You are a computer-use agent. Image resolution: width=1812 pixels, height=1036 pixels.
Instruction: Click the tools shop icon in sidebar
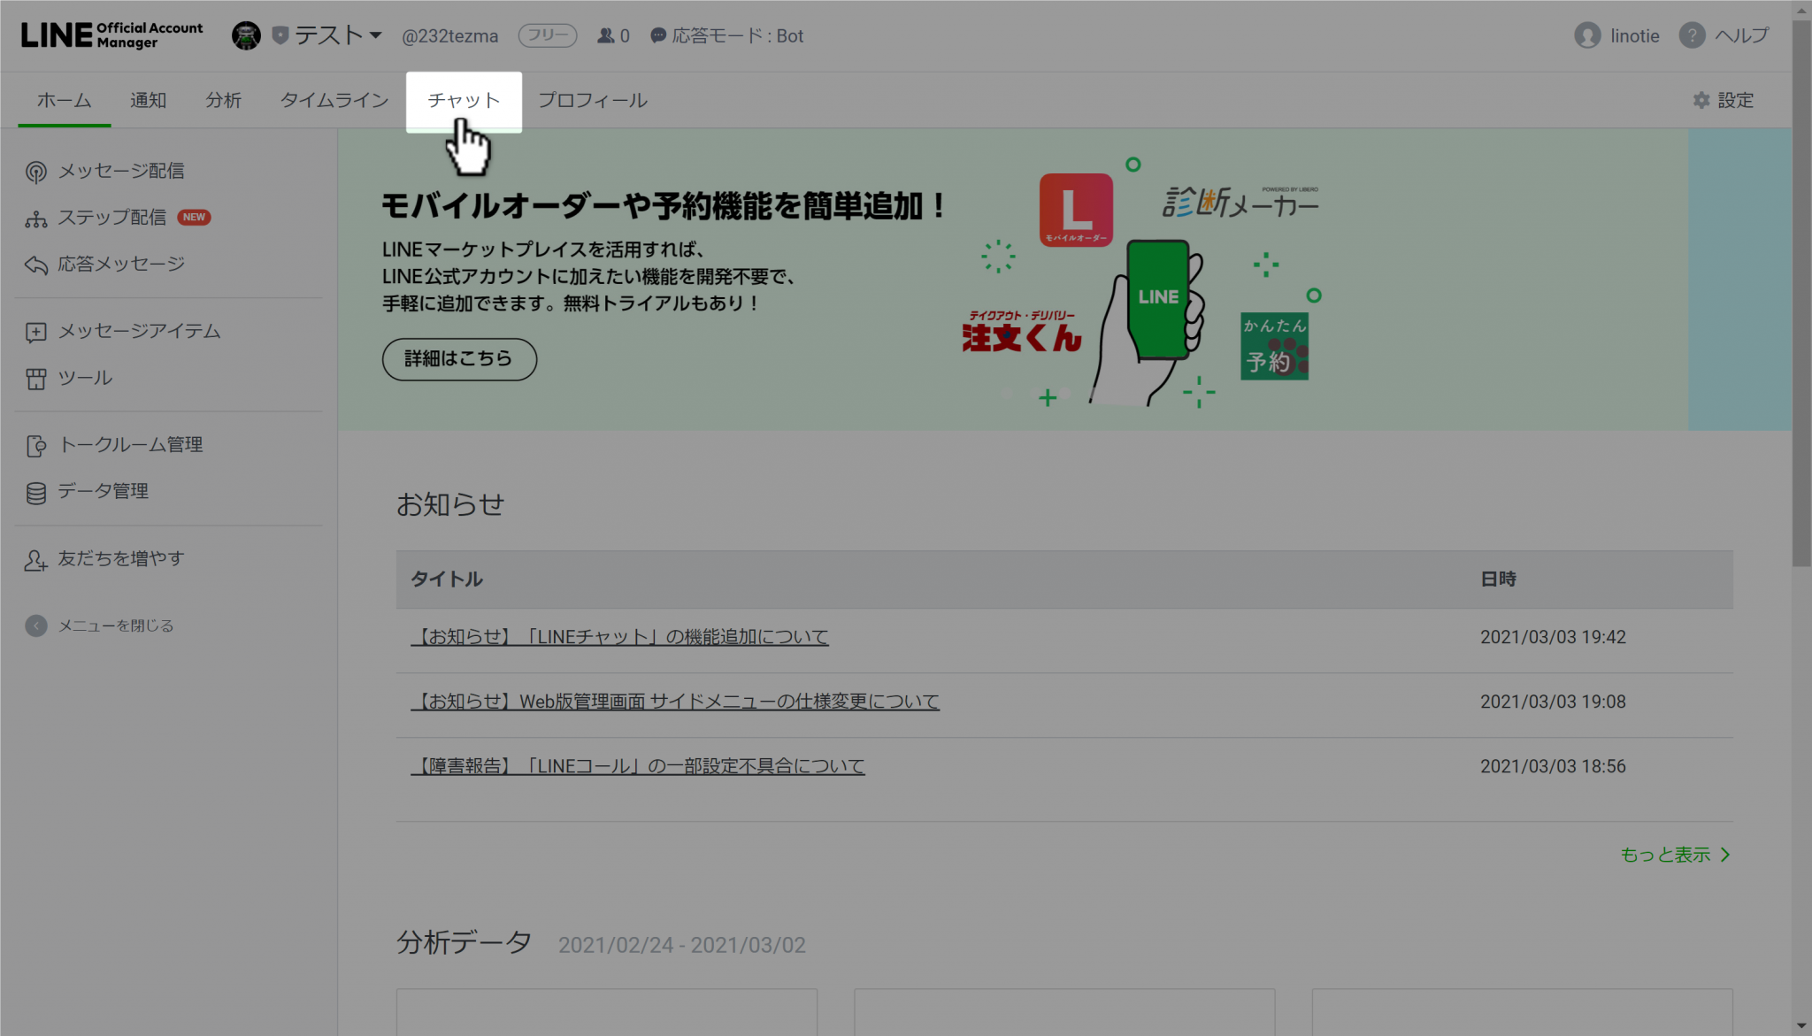click(x=35, y=379)
